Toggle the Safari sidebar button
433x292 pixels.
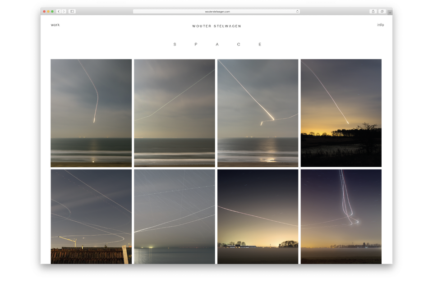[72, 11]
